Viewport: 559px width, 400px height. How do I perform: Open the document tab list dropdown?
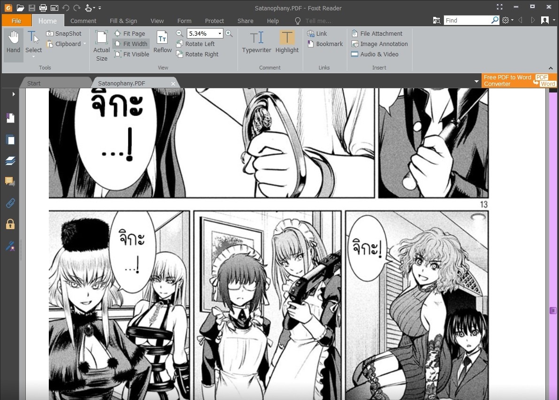(477, 81)
